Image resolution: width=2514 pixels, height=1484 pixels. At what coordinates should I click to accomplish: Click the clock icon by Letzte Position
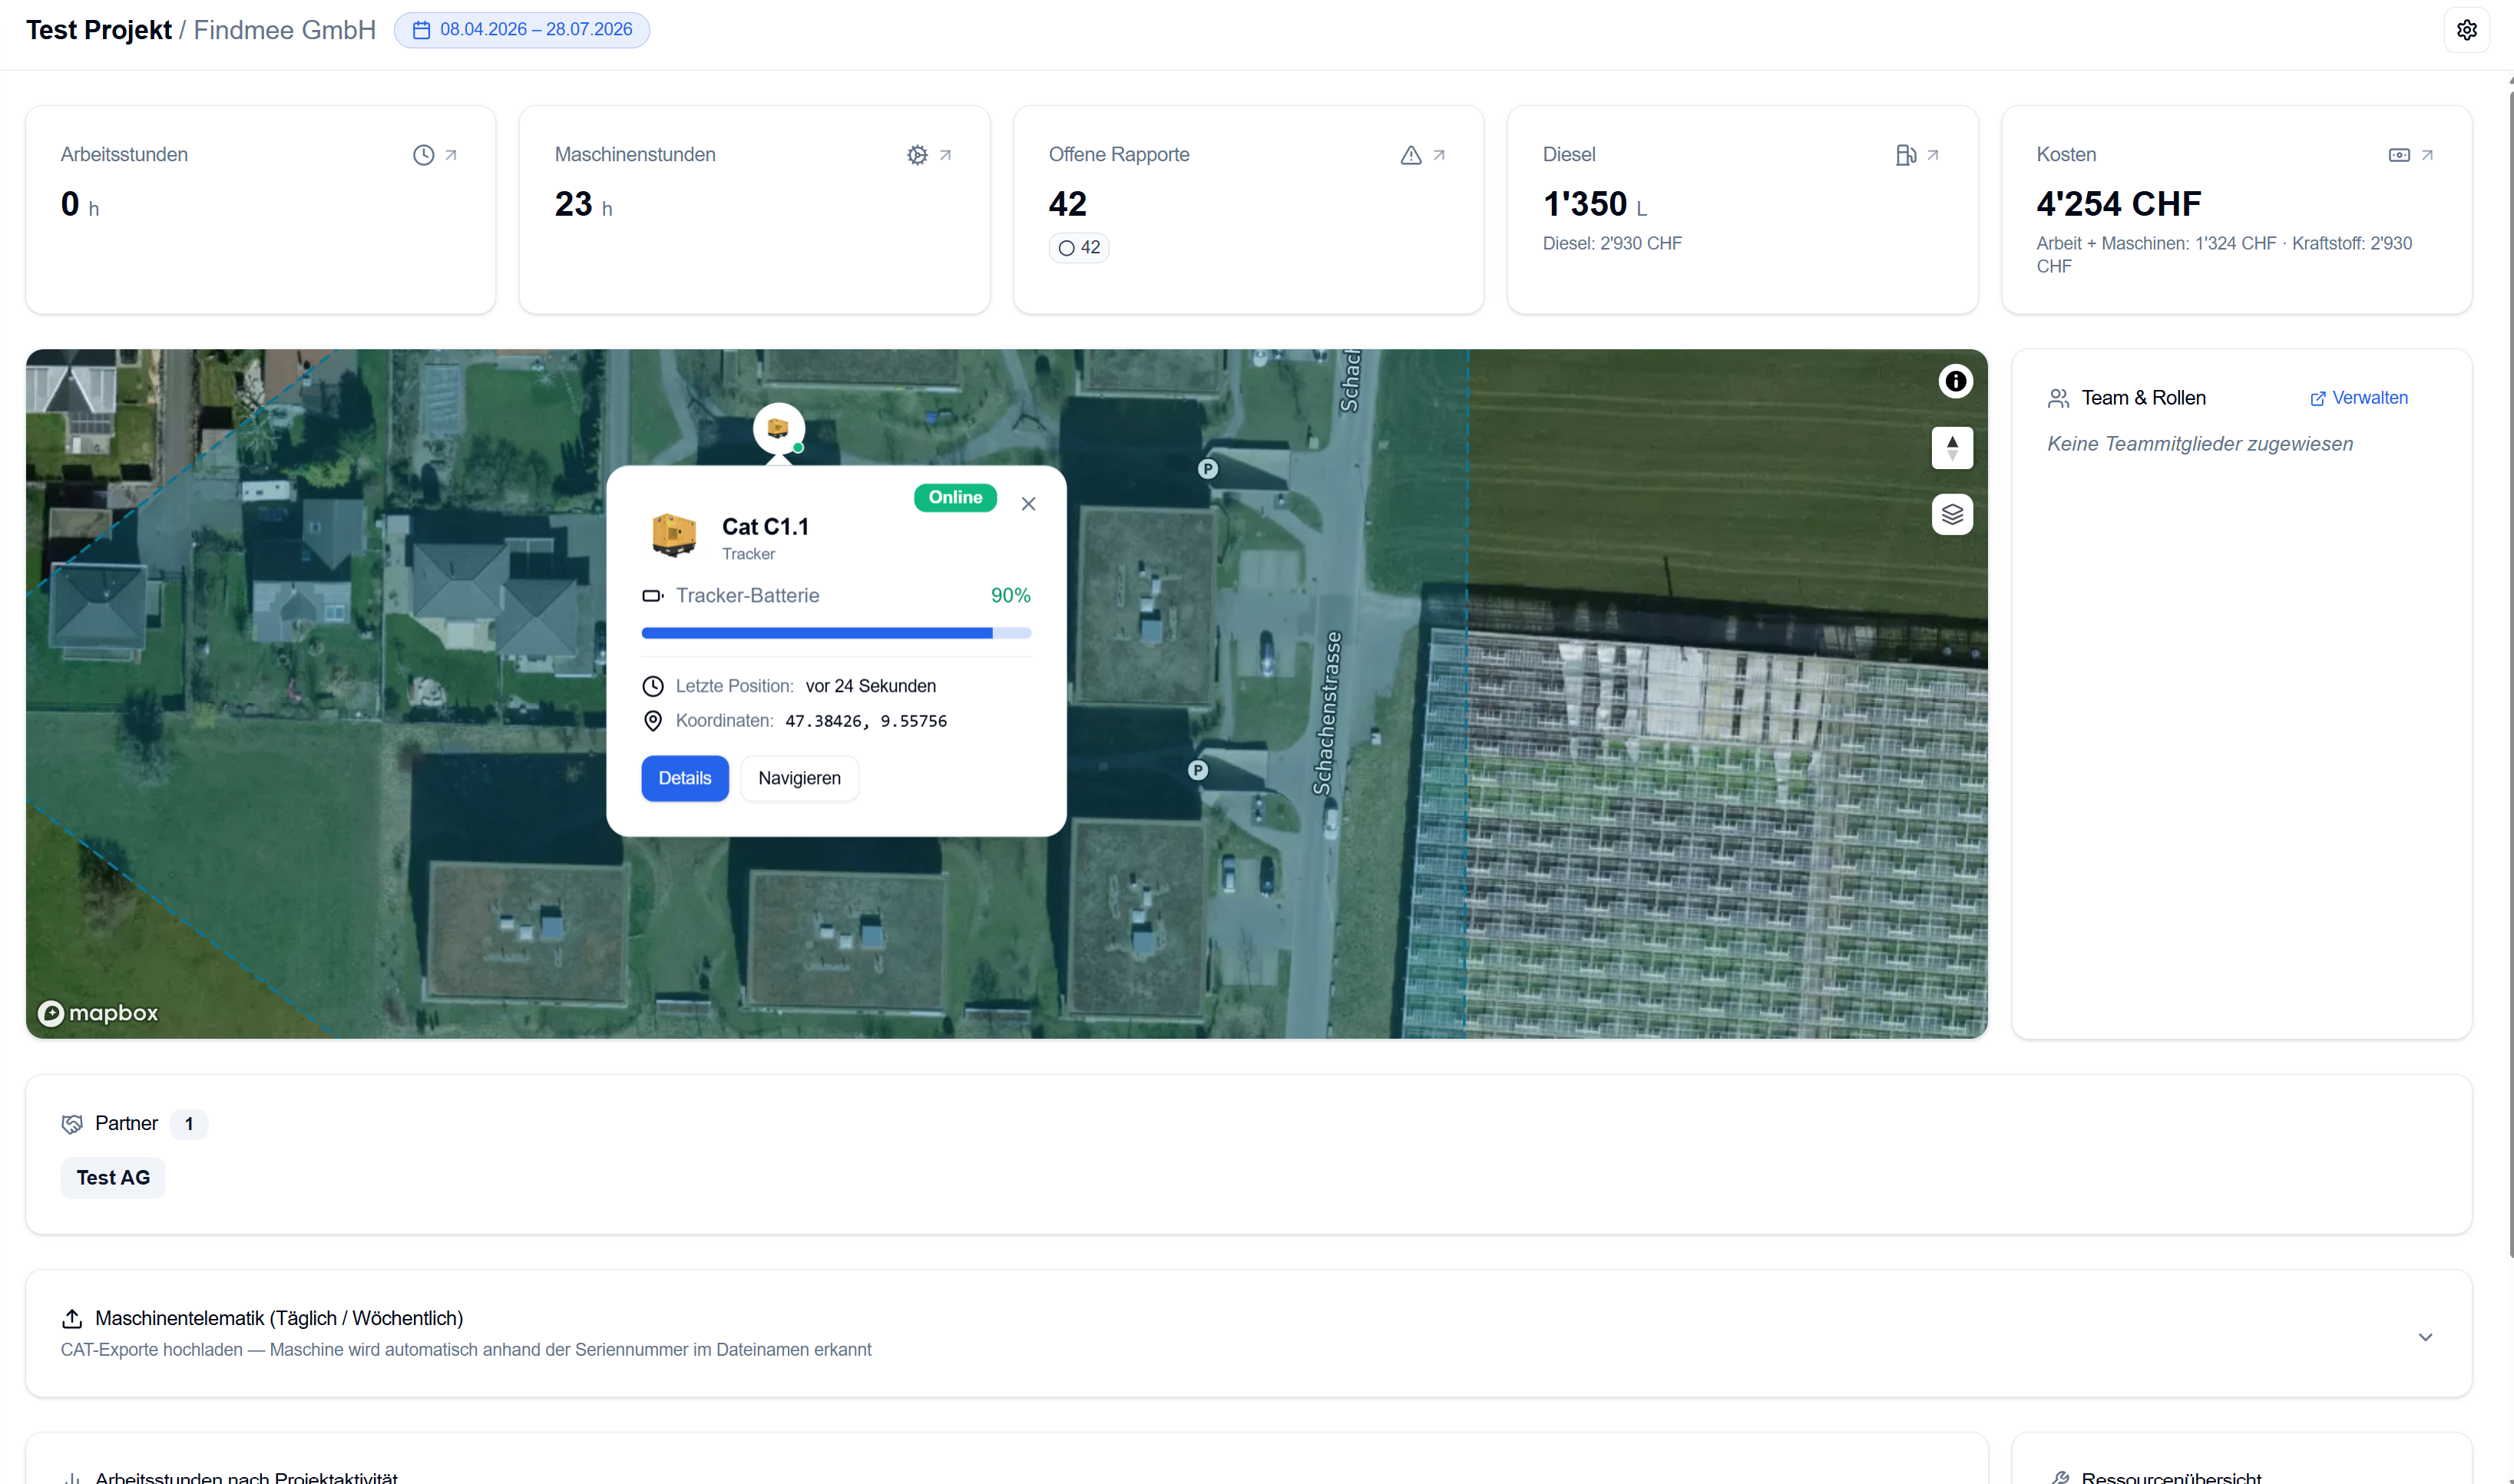pyautogui.click(x=652, y=686)
